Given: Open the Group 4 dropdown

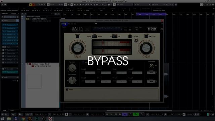Looking at the screenshot, I should point(137,73).
